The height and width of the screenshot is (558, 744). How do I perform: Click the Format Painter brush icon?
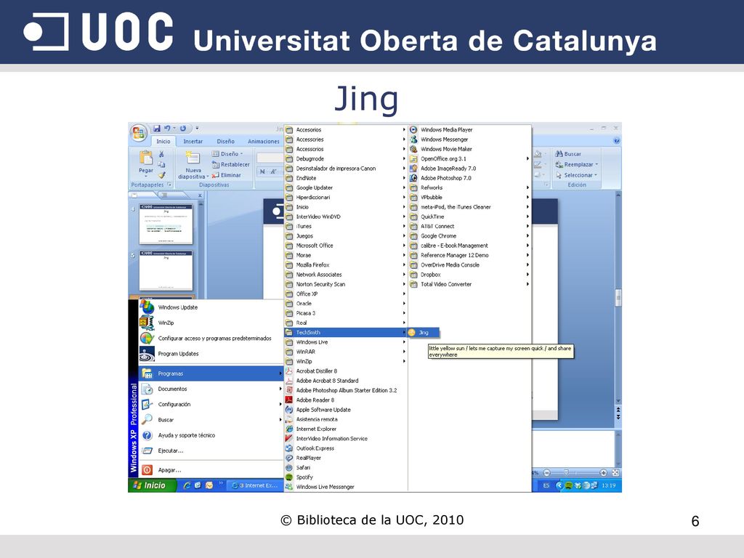(x=161, y=175)
